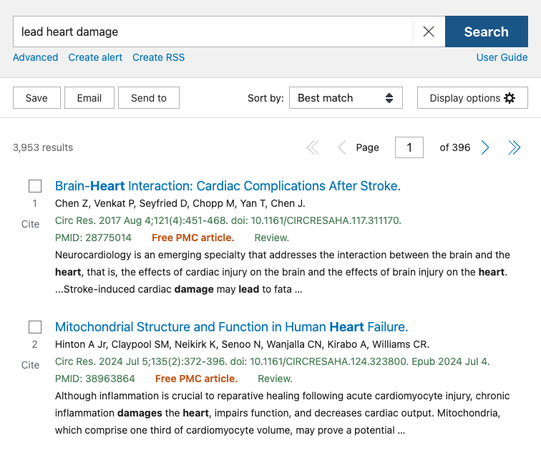Click Circ Res. 2017 citation line
Viewport: 541px width, 458px height.
click(228, 220)
